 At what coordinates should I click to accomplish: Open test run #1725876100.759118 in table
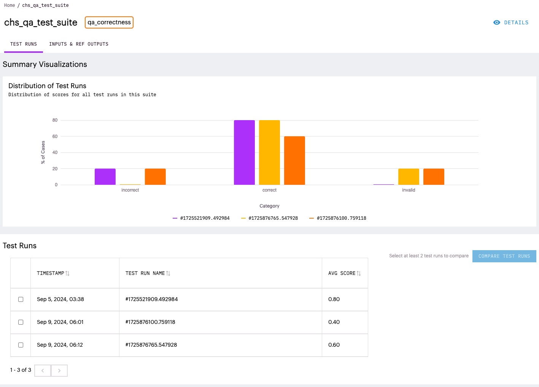(150, 322)
